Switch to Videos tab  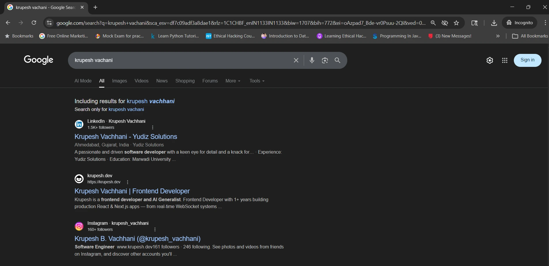pos(142,81)
